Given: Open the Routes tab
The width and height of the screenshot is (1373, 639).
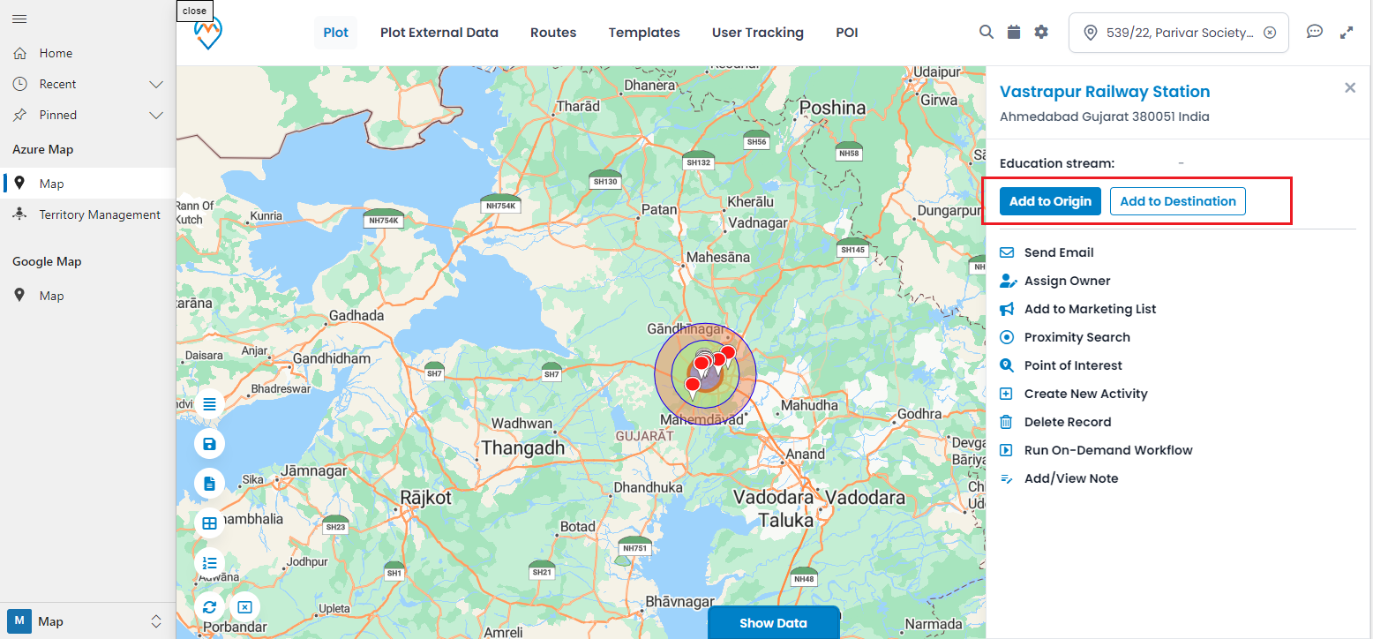Looking at the screenshot, I should pos(553,33).
